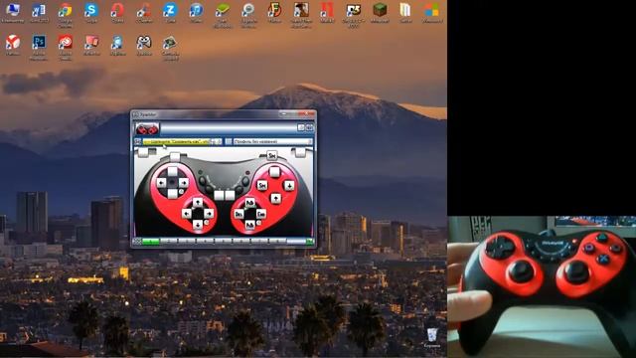The width and height of the screenshot is (636, 358).
Task: Click left stick up arrow box
Action: 198,202
